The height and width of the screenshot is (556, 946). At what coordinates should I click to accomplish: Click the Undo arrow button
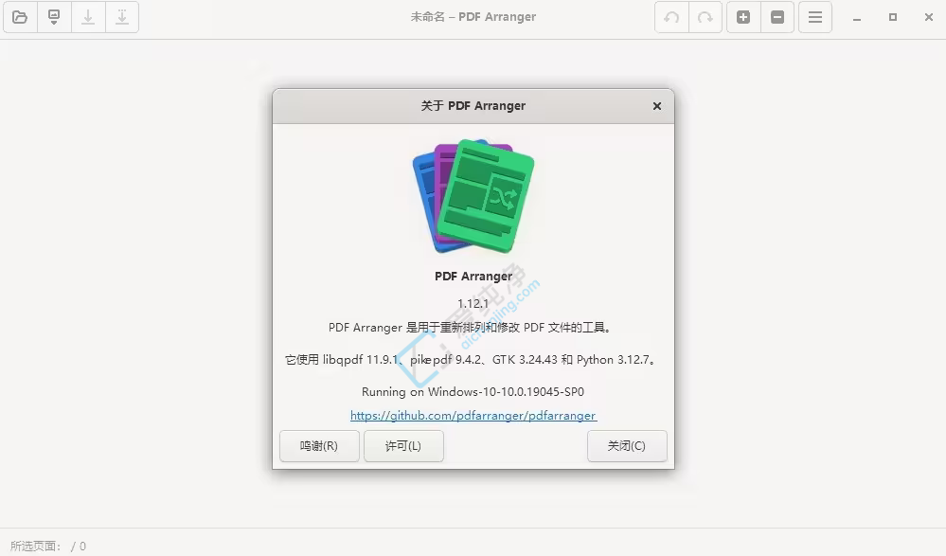click(671, 17)
